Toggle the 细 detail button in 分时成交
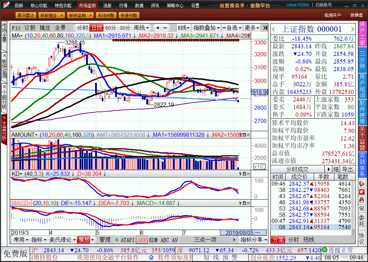The image size is (368, 262). (336, 169)
